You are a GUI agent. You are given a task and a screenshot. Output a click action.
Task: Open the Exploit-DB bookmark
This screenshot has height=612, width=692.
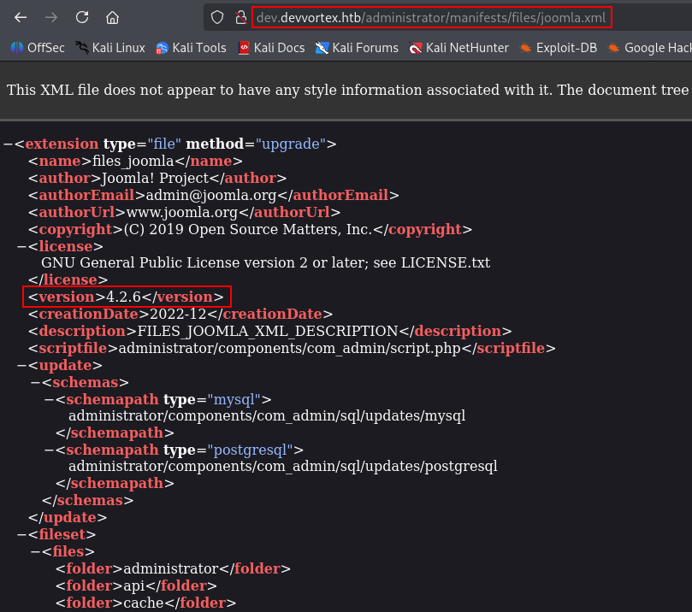point(559,48)
